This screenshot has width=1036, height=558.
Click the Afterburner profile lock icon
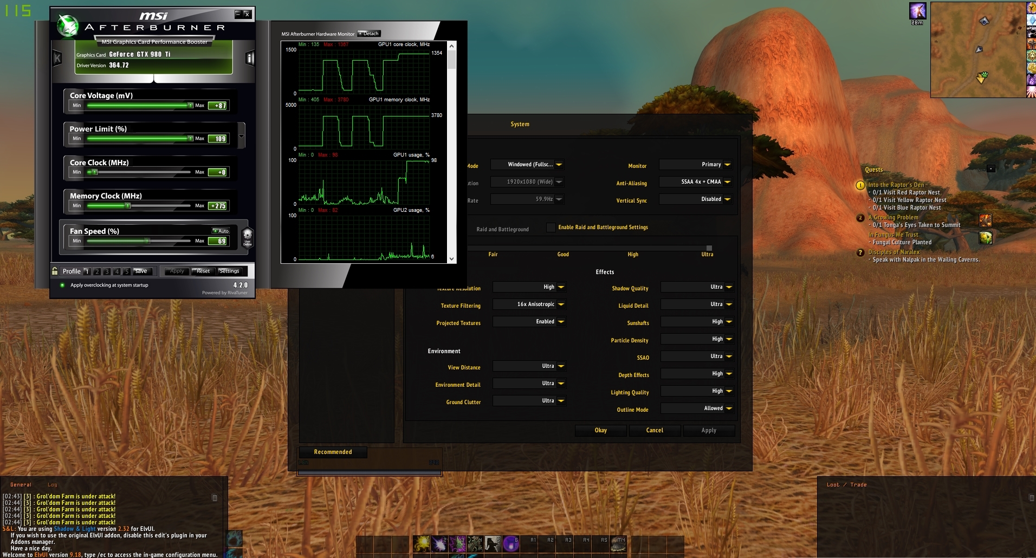pyautogui.click(x=55, y=271)
